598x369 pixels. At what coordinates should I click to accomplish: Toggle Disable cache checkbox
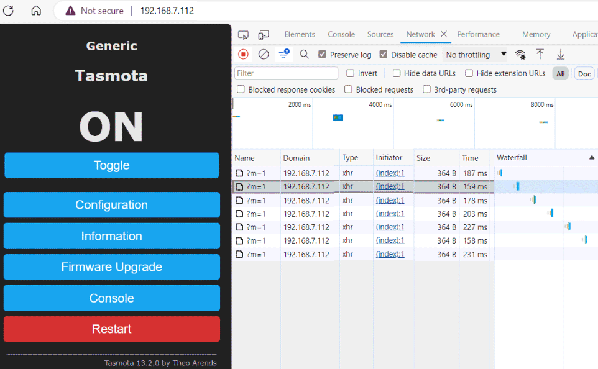click(384, 55)
